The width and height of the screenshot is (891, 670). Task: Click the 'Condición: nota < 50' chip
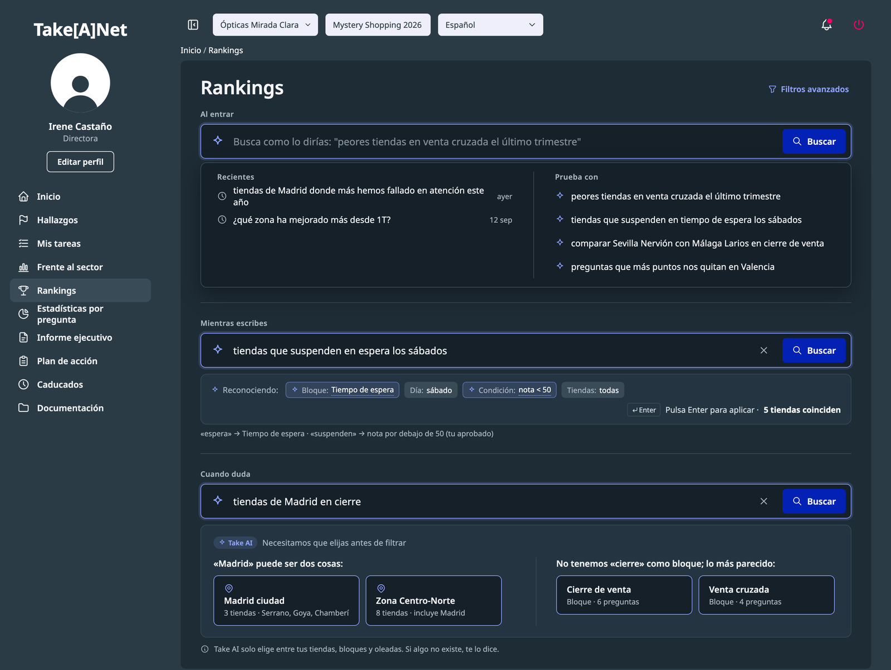(510, 390)
